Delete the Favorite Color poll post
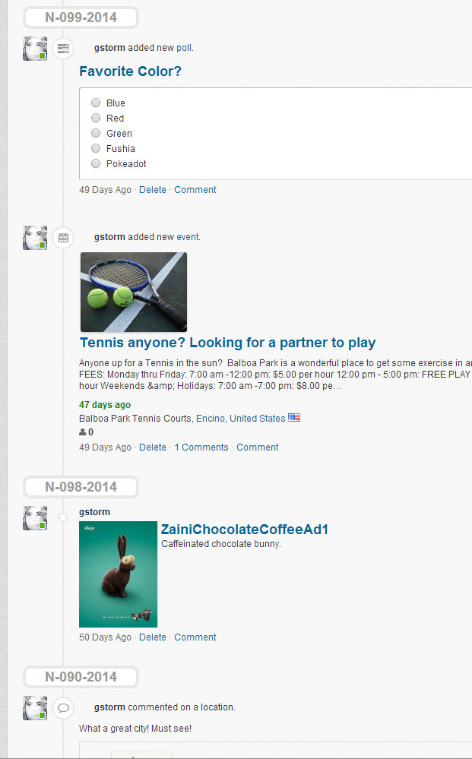Screen dimensions: 472x759 click(x=153, y=190)
